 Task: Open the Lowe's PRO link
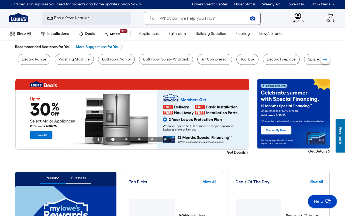(296, 4)
